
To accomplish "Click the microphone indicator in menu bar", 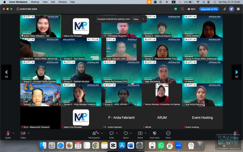I will click(x=149, y=2).
